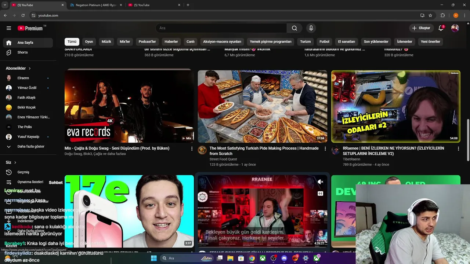
Task: Select the Aksiyon-macera oyunları chip
Action: pyautogui.click(x=222, y=42)
